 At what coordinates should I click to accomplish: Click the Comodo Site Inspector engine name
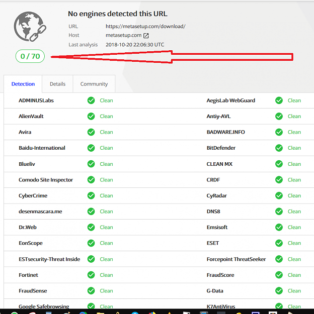click(x=46, y=180)
